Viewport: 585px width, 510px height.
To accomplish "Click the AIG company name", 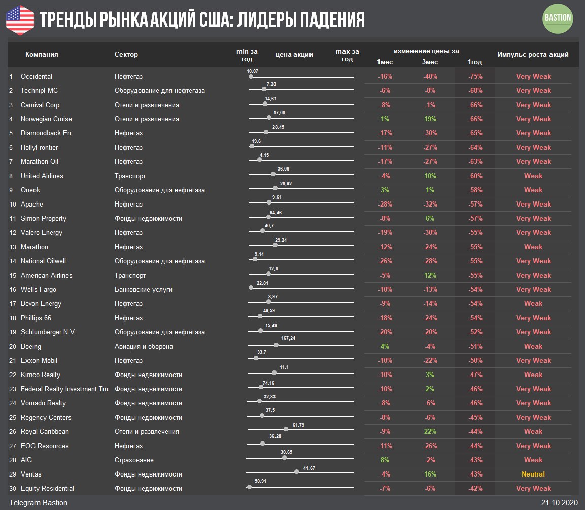I will tap(26, 460).
